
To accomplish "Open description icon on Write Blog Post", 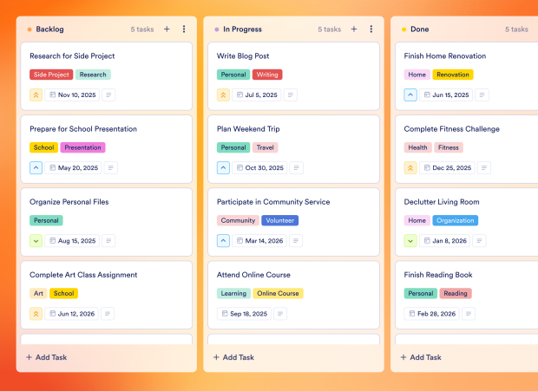I will pos(291,94).
